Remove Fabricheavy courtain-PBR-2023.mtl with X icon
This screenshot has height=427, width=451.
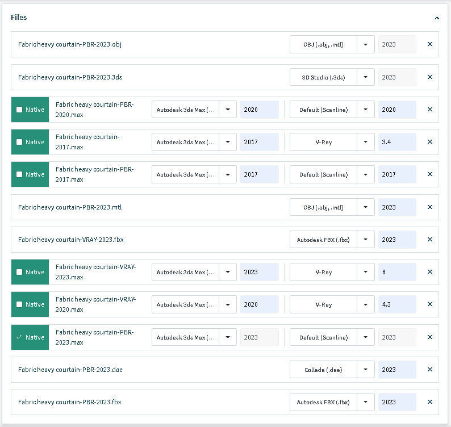429,207
